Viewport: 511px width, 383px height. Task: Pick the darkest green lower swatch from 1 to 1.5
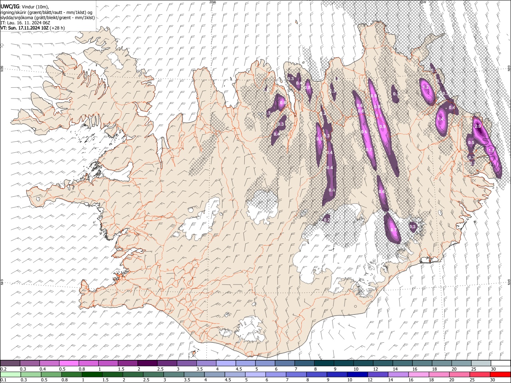click(92, 375)
